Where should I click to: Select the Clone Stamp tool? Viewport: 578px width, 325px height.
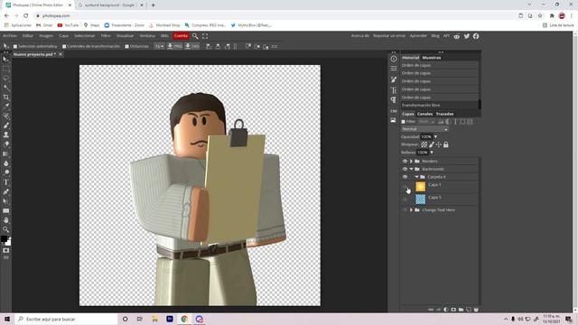click(6, 135)
